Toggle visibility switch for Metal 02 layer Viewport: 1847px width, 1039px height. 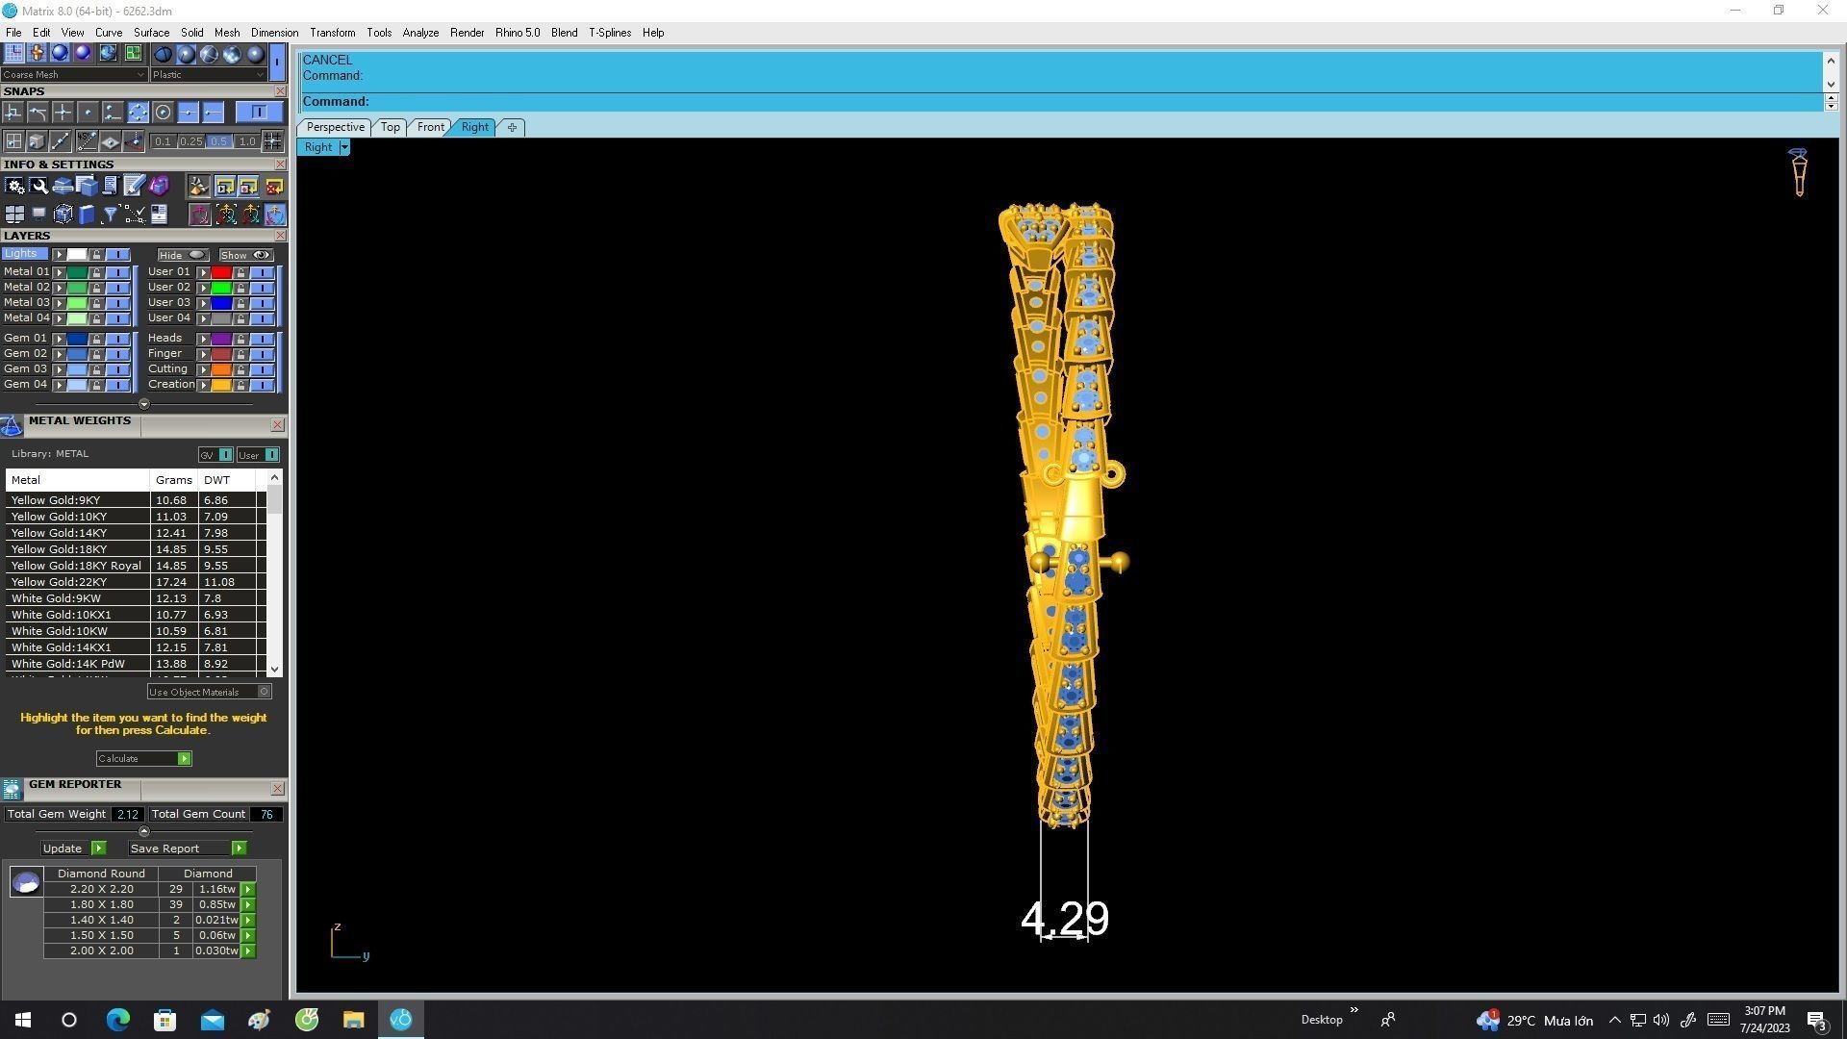click(118, 288)
